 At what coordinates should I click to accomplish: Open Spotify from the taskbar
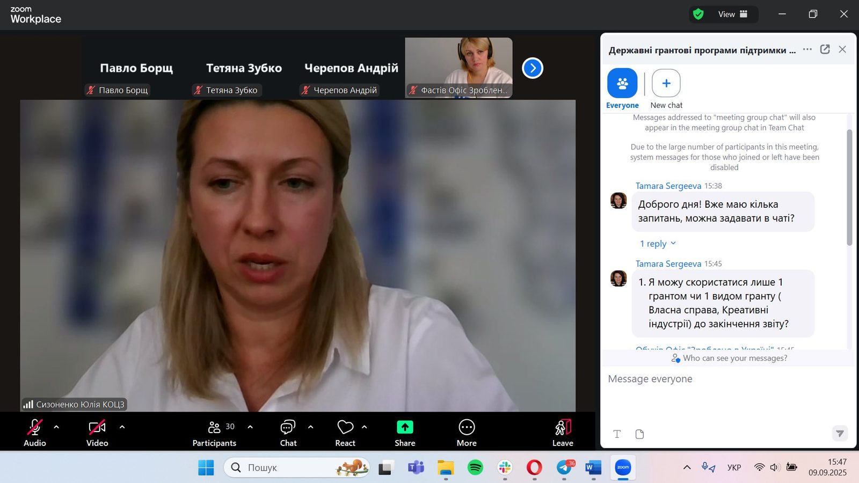point(475,467)
